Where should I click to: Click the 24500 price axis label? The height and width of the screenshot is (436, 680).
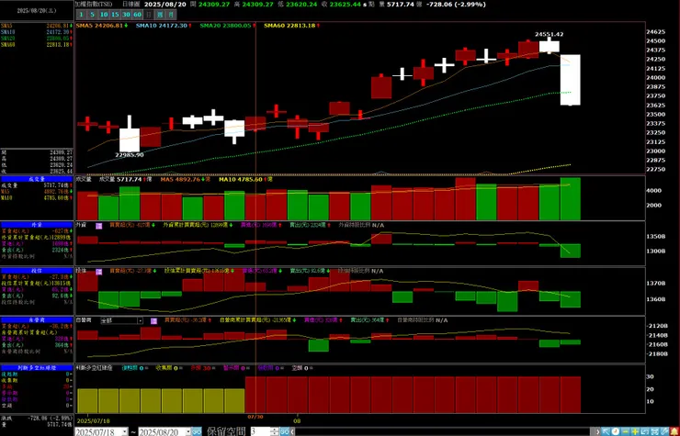[656, 41]
